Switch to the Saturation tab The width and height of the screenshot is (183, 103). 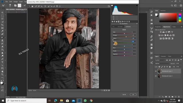(120, 27)
